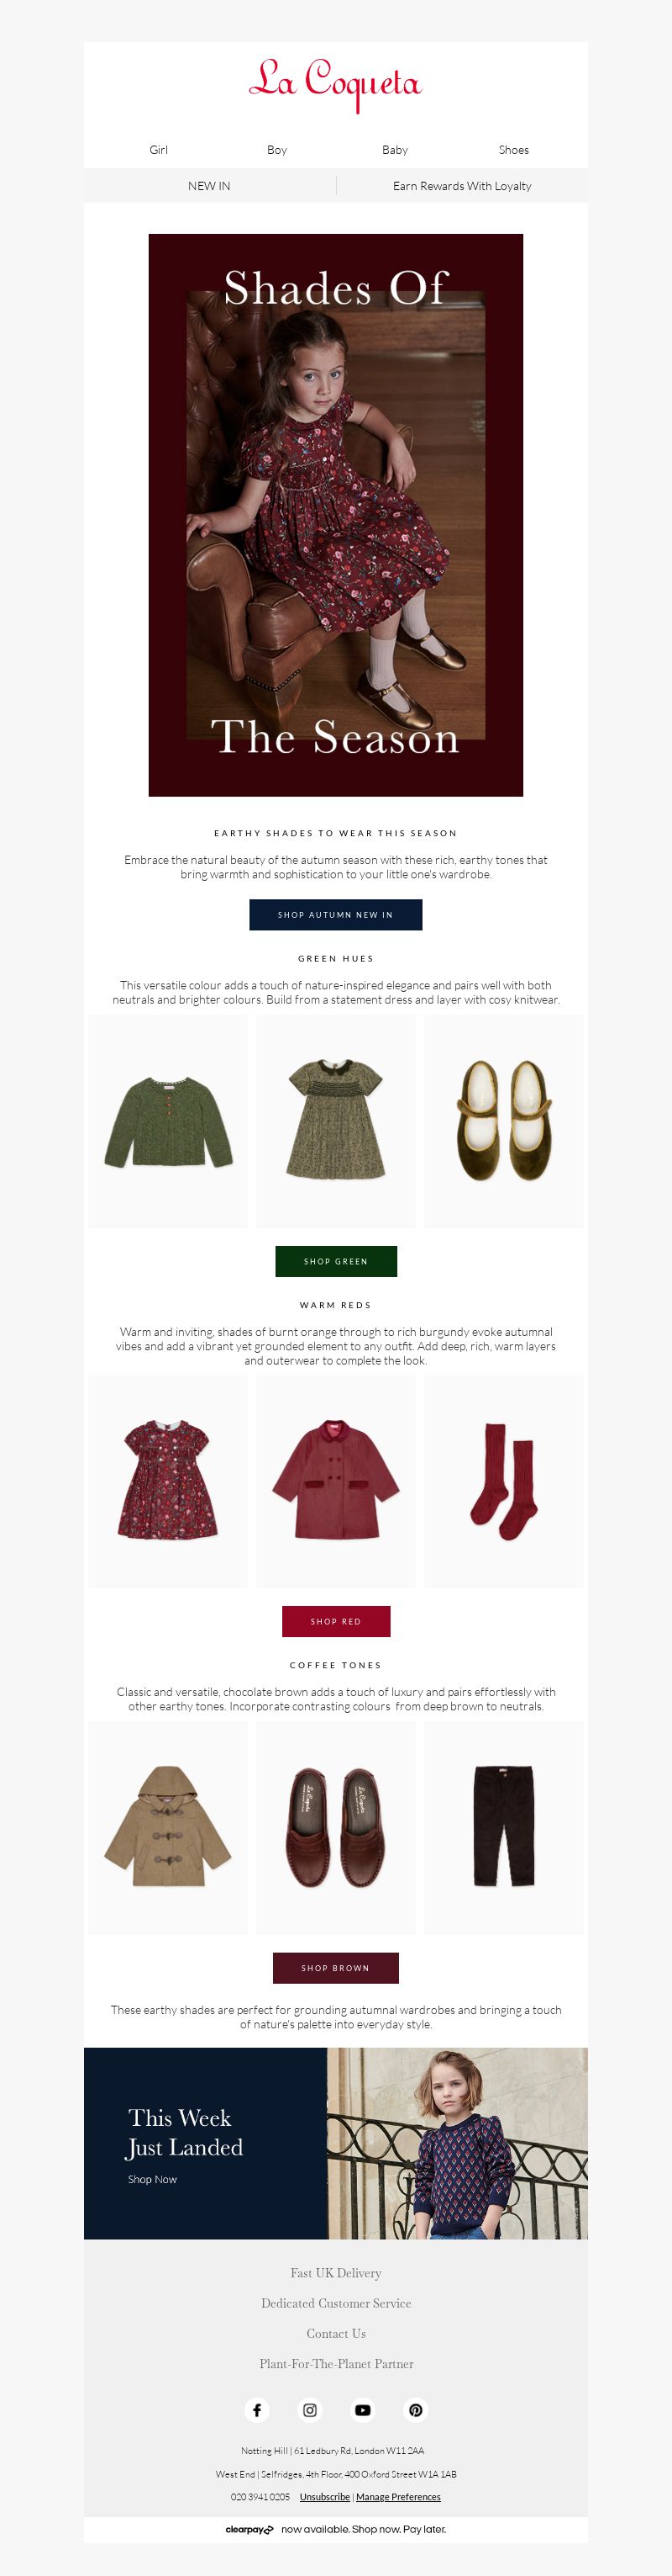The image size is (672, 2576).
Task: Open the YouTube social icon
Action: (x=363, y=2409)
